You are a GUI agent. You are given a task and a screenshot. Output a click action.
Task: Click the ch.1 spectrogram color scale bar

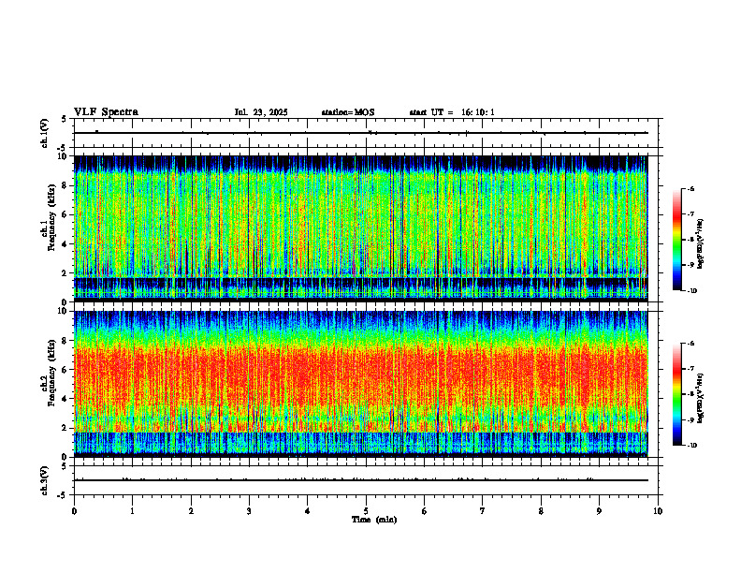pyautogui.click(x=676, y=240)
